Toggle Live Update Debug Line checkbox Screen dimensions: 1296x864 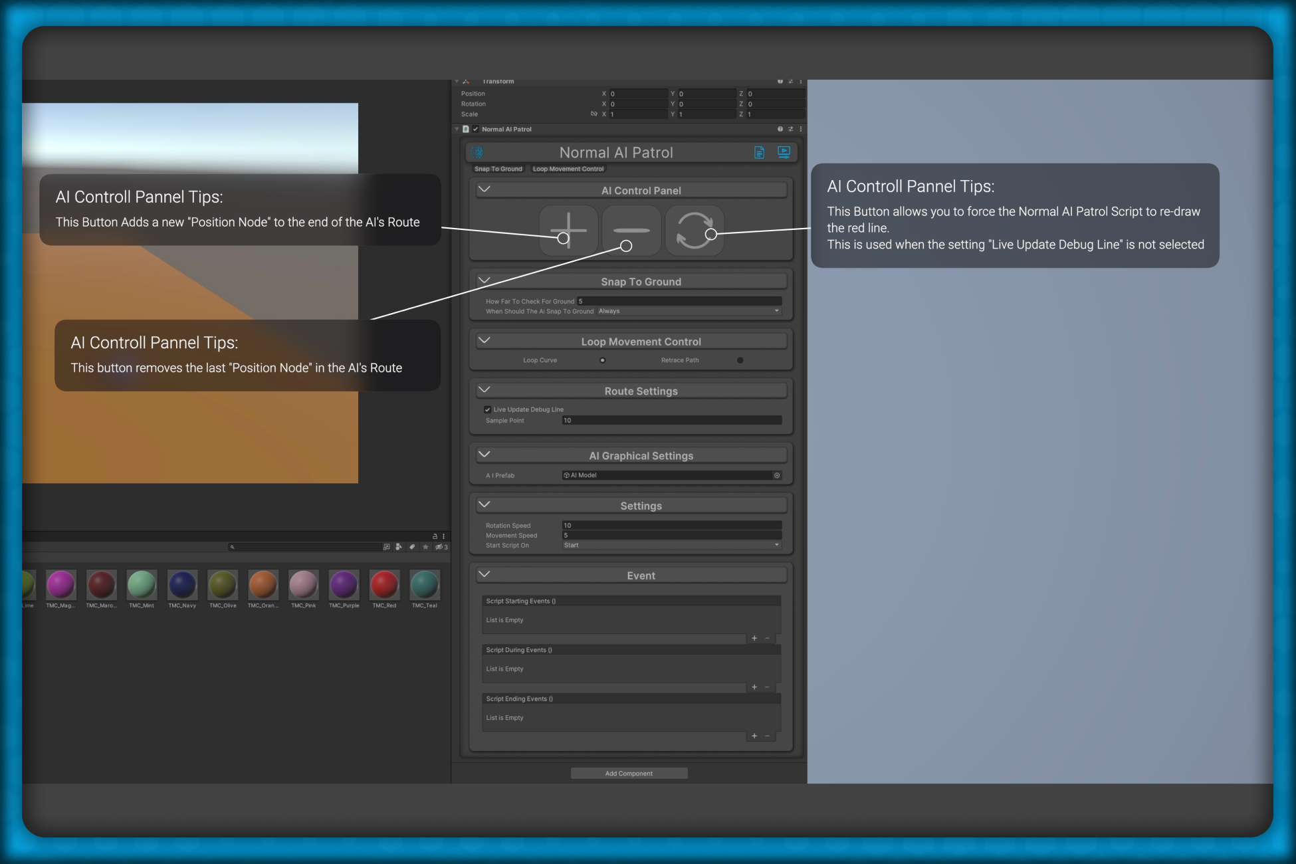tap(488, 410)
